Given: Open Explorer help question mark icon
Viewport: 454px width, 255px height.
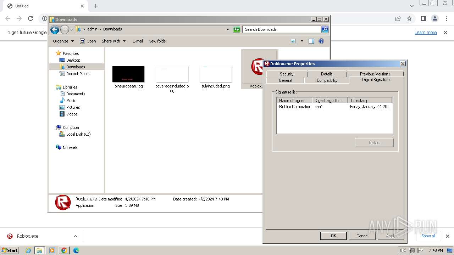Looking at the screenshot, I should pos(321,41).
